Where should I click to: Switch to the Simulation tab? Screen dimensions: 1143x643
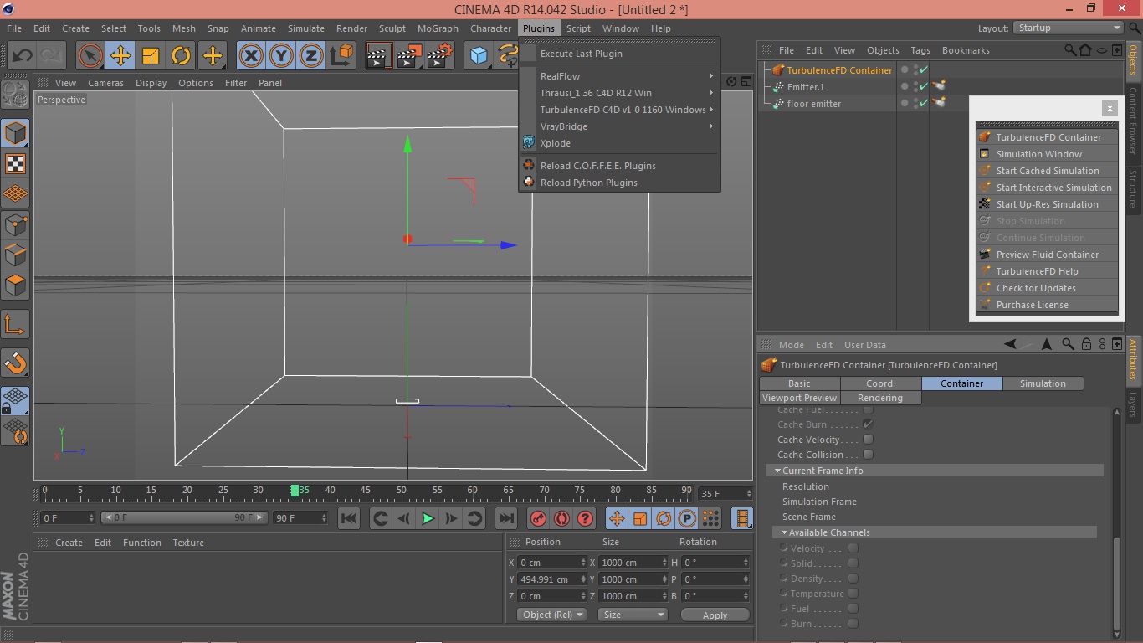1043,383
